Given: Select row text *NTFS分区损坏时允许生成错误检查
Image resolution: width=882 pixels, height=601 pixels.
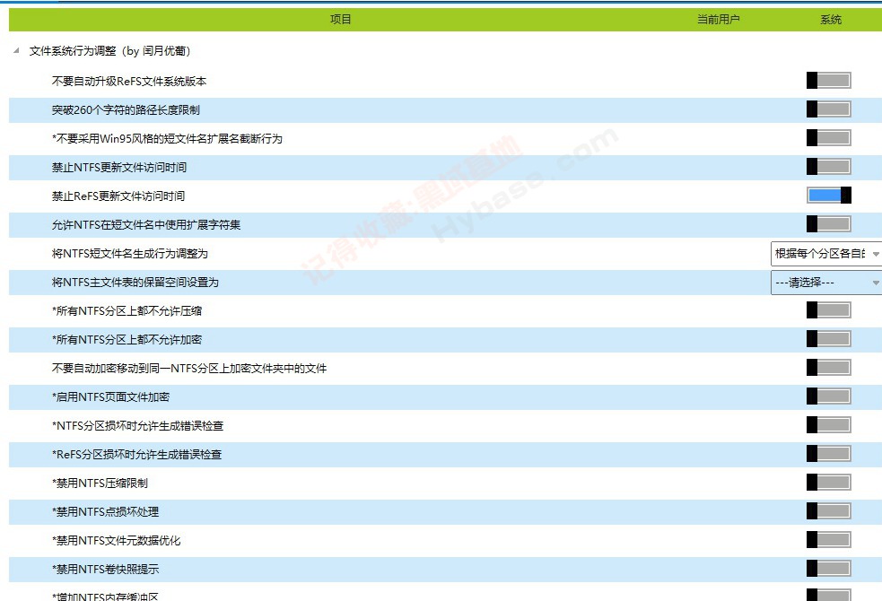Looking at the screenshot, I should 138,425.
